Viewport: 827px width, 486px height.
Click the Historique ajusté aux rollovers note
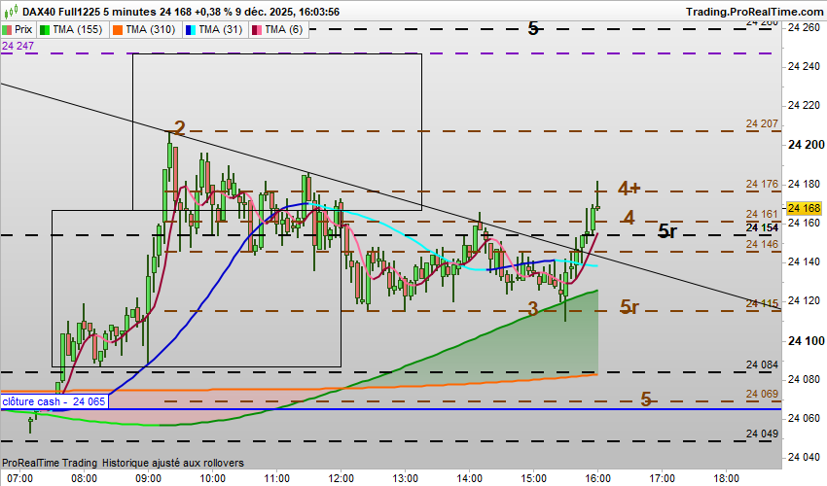[173, 463]
